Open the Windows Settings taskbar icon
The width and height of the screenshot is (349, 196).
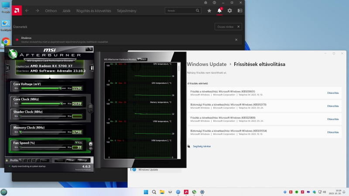coord(202,192)
